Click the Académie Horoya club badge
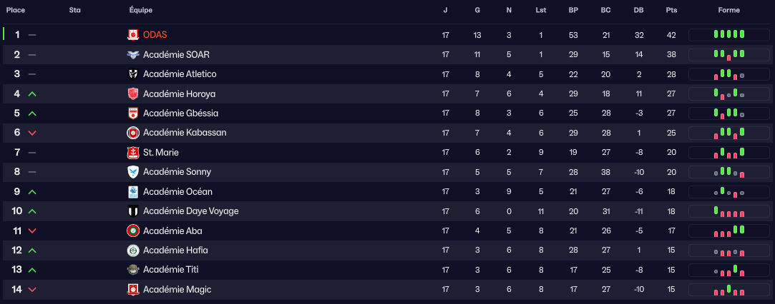 (133, 93)
